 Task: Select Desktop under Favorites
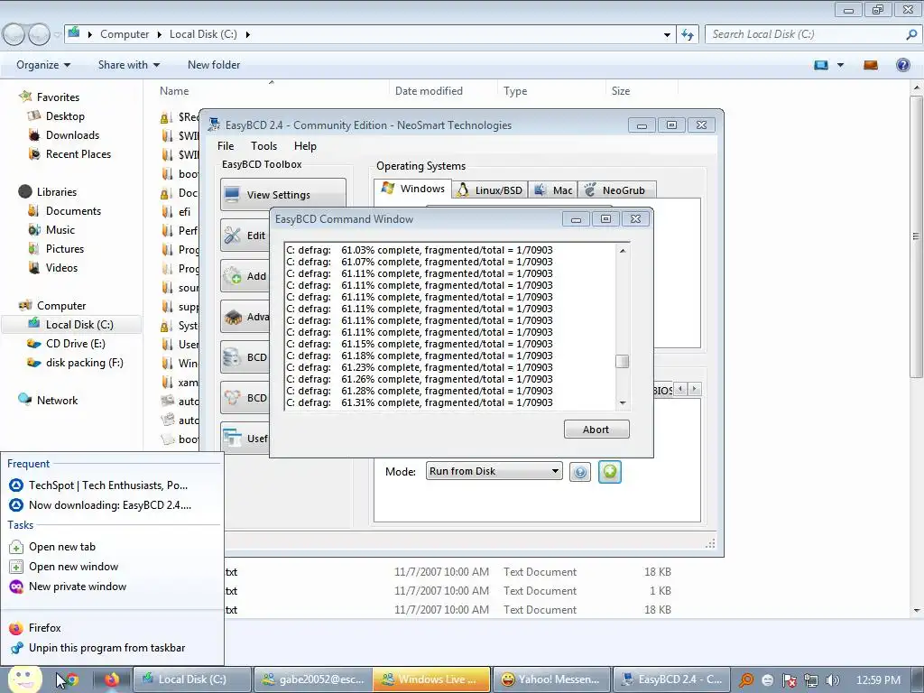pos(65,116)
